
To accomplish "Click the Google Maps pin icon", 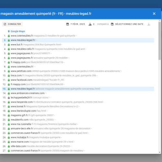I will coord(9,31).
